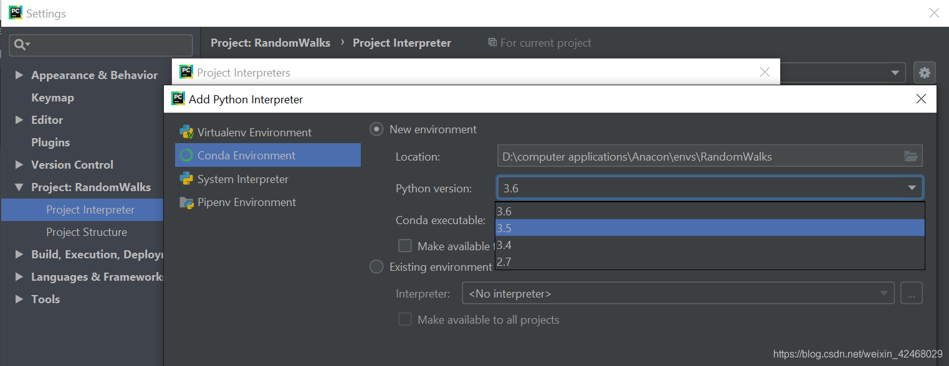Click the Location path field
This screenshot has width=949, height=366.
point(710,156)
